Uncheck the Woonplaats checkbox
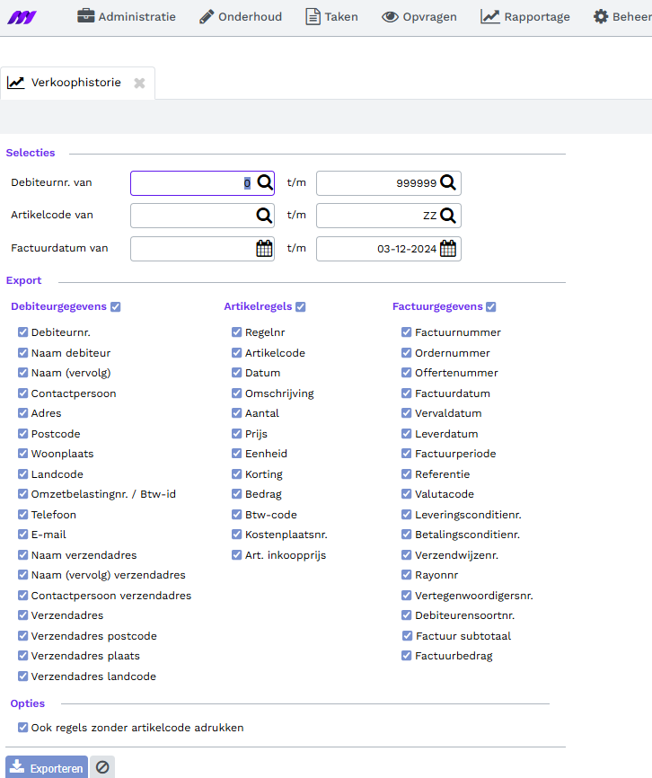The height and width of the screenshot is (778, 652). (x=22, y=453)
